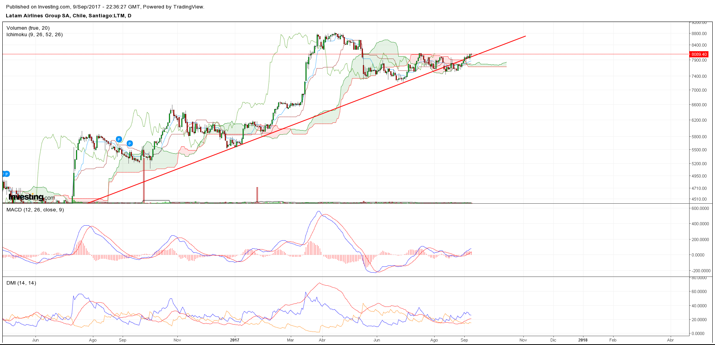Click the -200.0000 MACD axis label
The image size is (715, 345).
coord(700,271)
